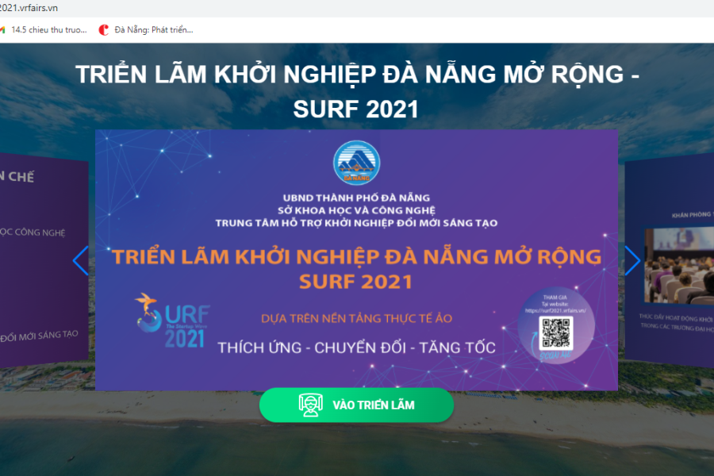Viewport: 714px width, 476px height.
Task: Select the right slide with conference photo
Action: (x=670, y=259)
